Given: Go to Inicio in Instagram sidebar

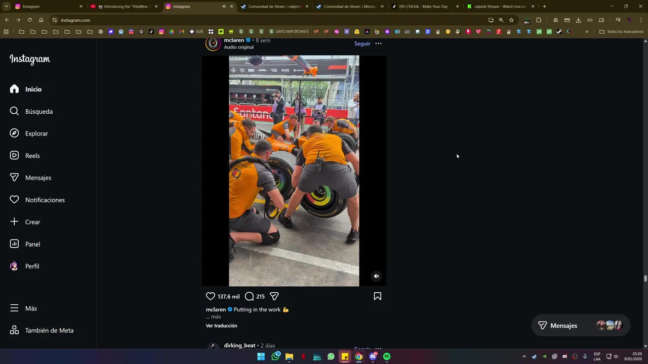Looking at the screenshot, I should pos(26,89).
